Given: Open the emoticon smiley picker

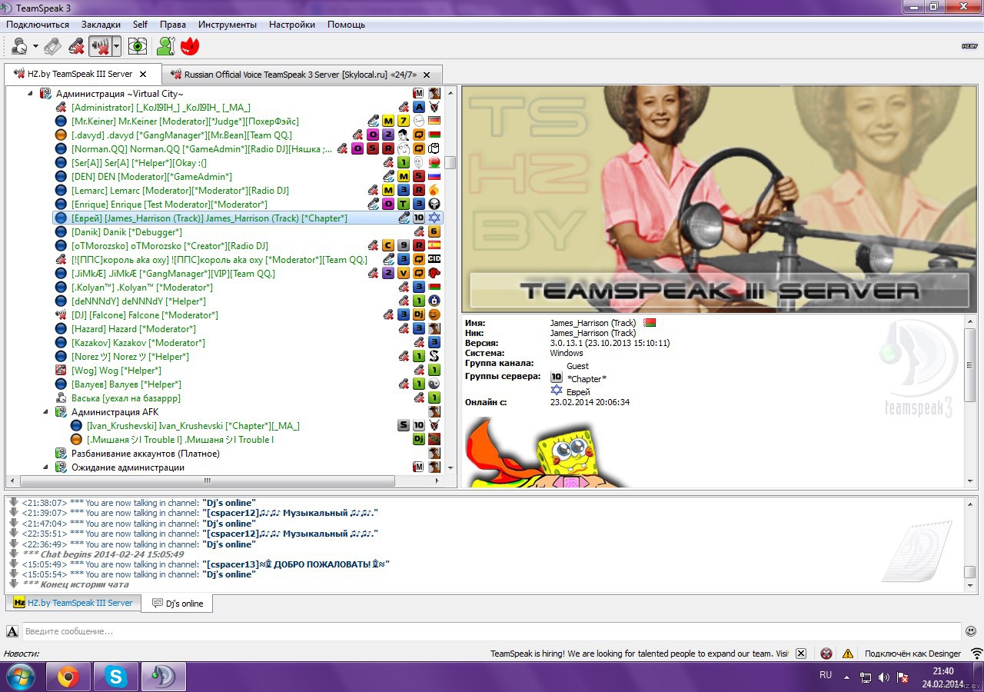Looking at the screenshot, I should 972,631.
